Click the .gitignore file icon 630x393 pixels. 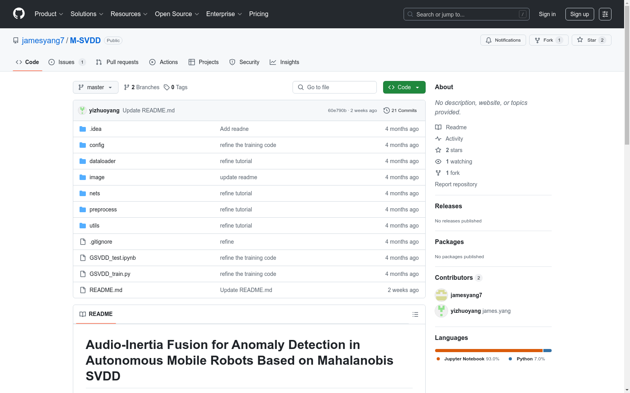pyautogui.click(x=83, y=242)
